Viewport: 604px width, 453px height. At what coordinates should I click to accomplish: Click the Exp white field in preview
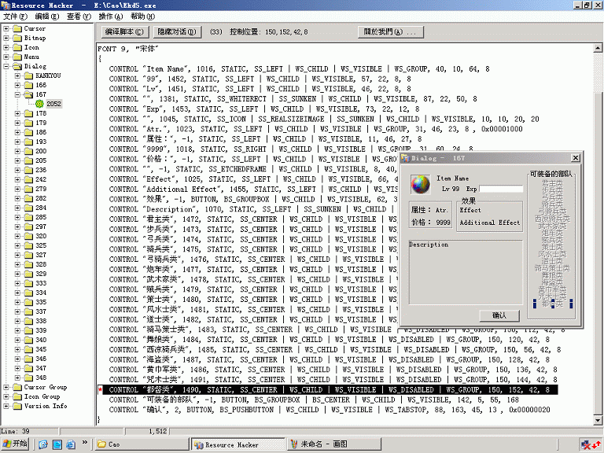click(x=501, y=189)
